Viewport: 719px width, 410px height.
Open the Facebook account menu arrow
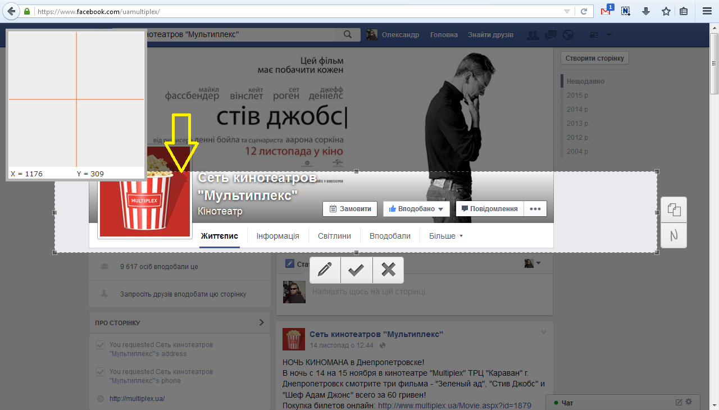coord(609,35)
